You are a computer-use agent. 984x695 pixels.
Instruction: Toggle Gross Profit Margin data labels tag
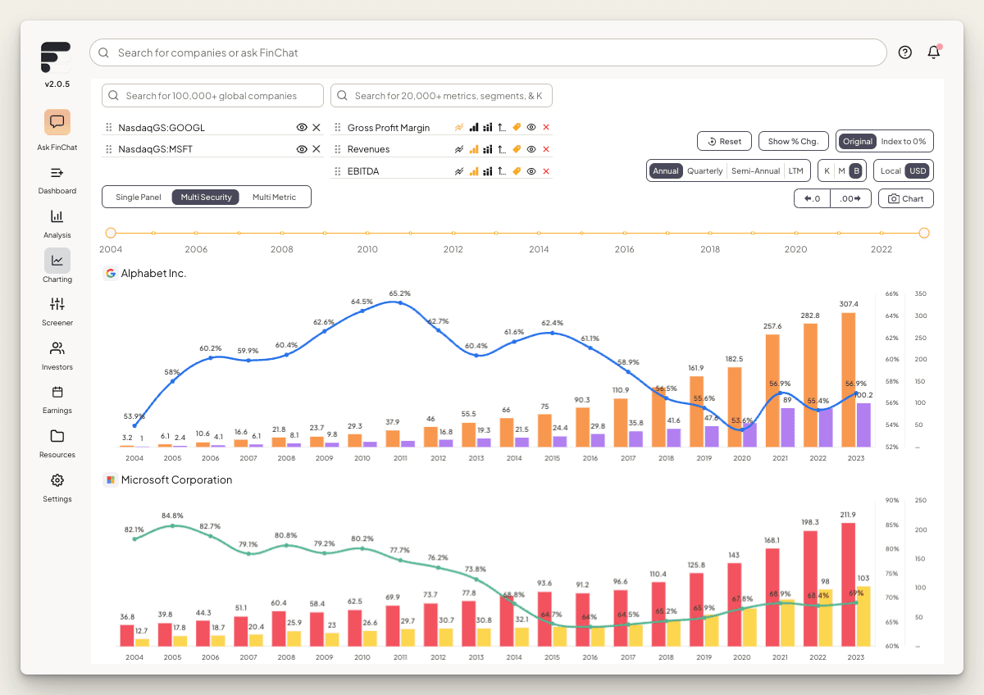[517, 127]
